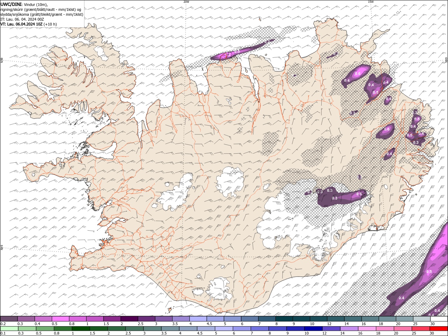Click the "VT: Lau. 06.04.2024 10Z (+10 h)" line

coord(29,24)
